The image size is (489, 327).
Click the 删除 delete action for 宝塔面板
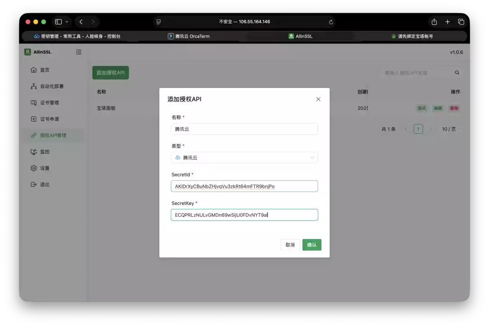point(454,108)
